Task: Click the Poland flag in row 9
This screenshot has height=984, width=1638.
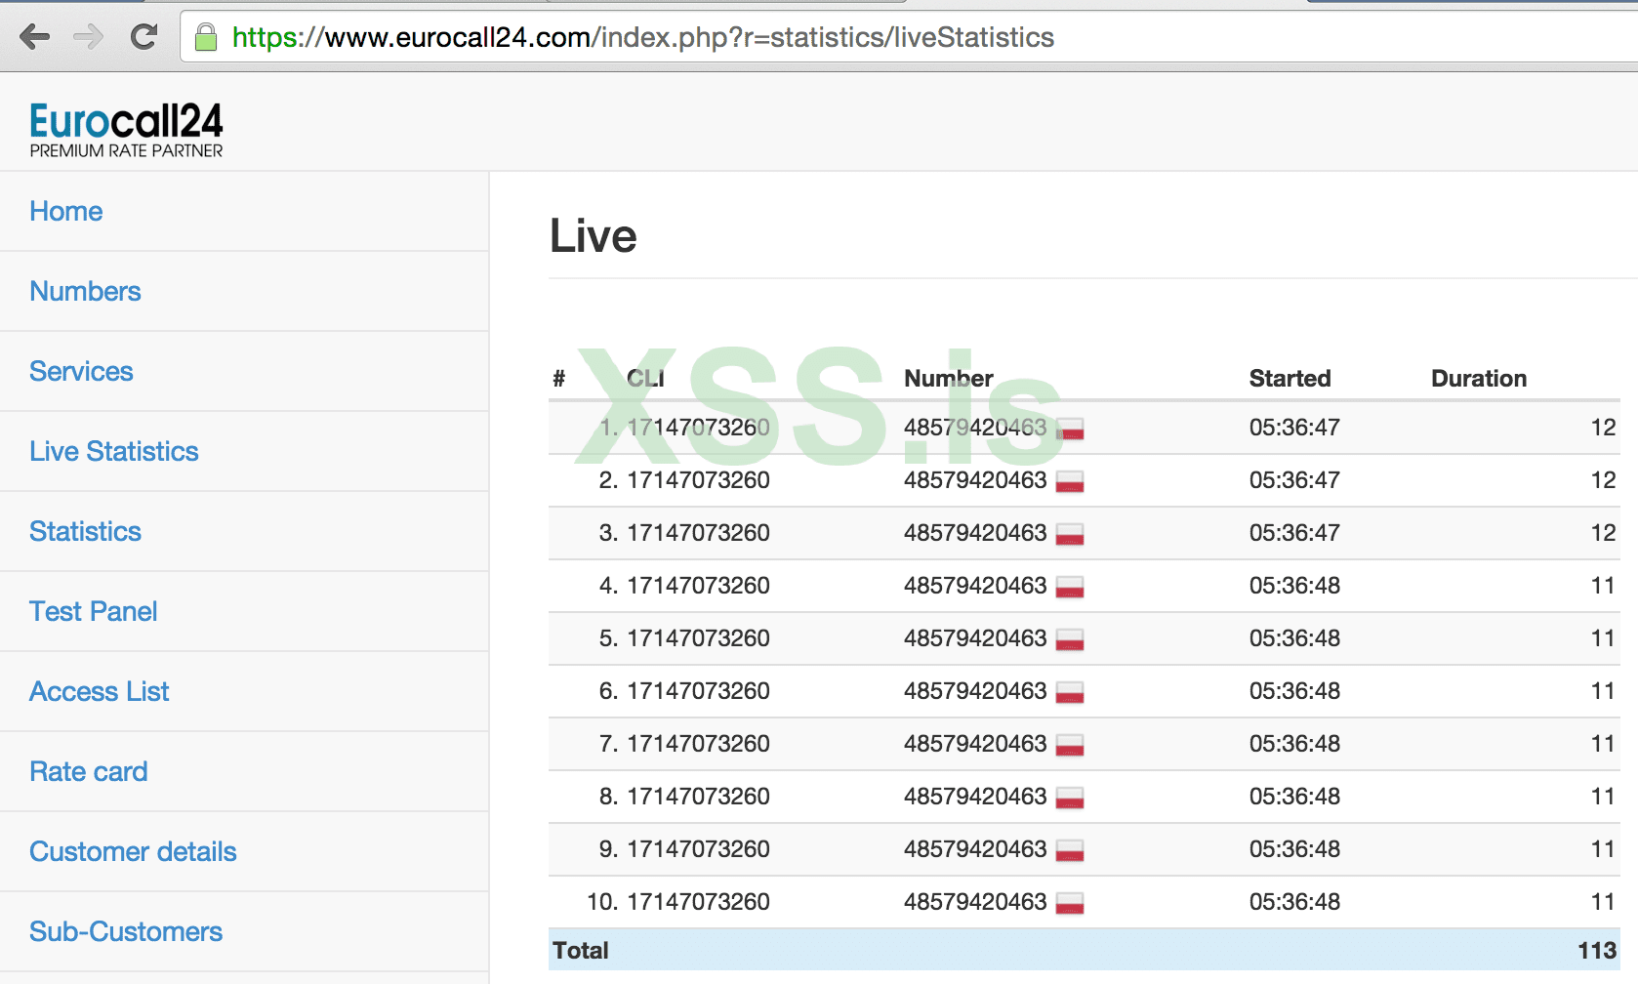Action: pyautogui.click(x=1070, y=850)
